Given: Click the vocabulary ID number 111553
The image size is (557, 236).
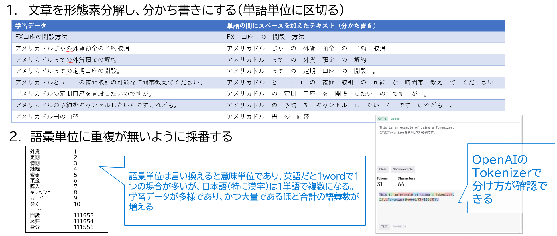Looking at the screenshot, I should click(84, 215).
